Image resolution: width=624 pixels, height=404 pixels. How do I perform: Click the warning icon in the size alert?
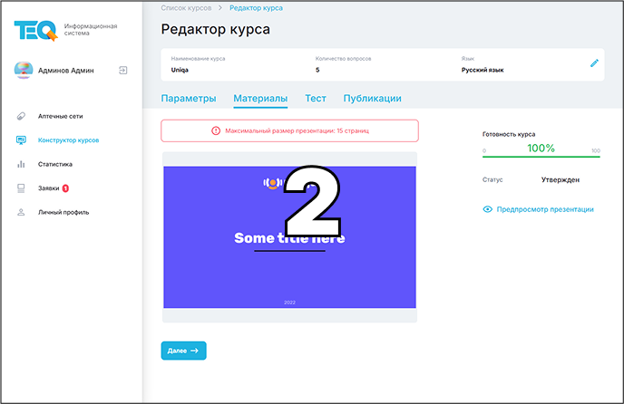[x=216, y=131]
